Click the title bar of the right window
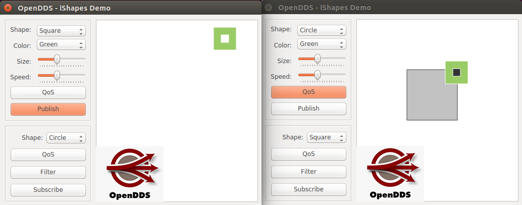Viewport: 522px width, 205px height. [394, 8]
